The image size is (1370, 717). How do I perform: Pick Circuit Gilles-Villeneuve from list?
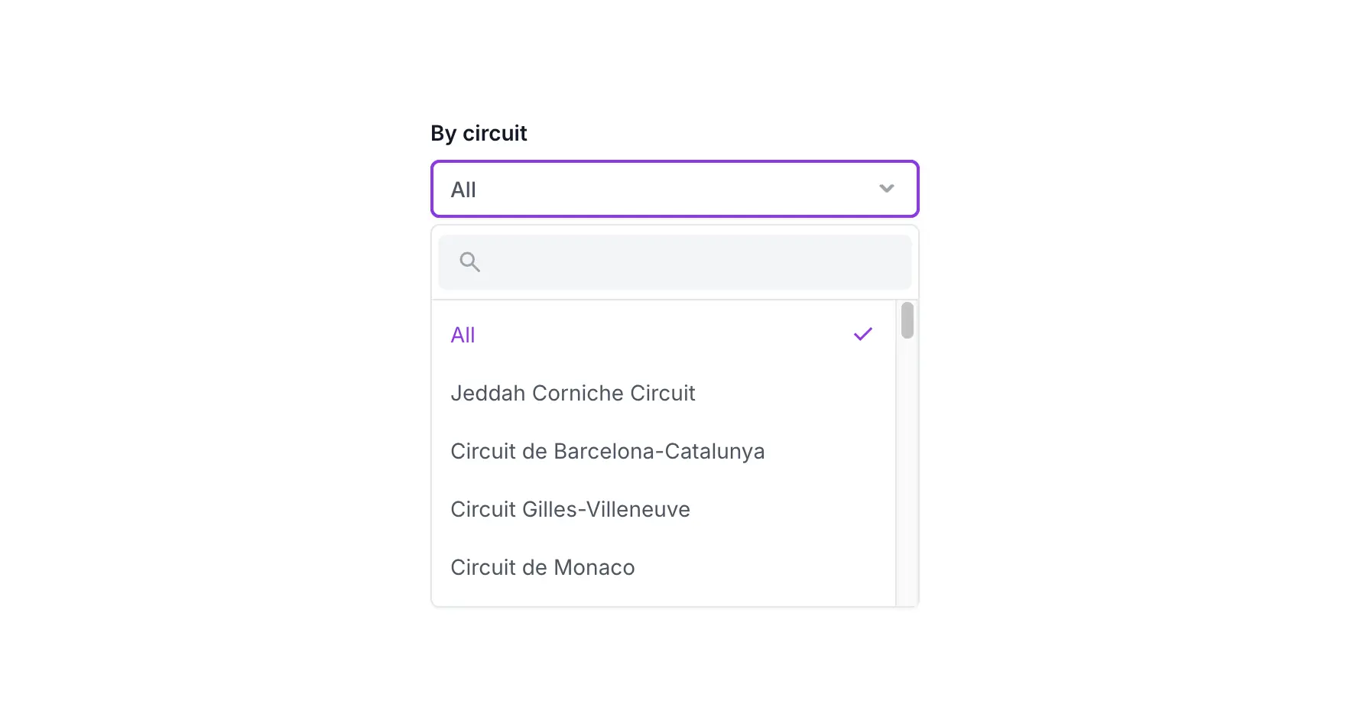tap(664, 509)
